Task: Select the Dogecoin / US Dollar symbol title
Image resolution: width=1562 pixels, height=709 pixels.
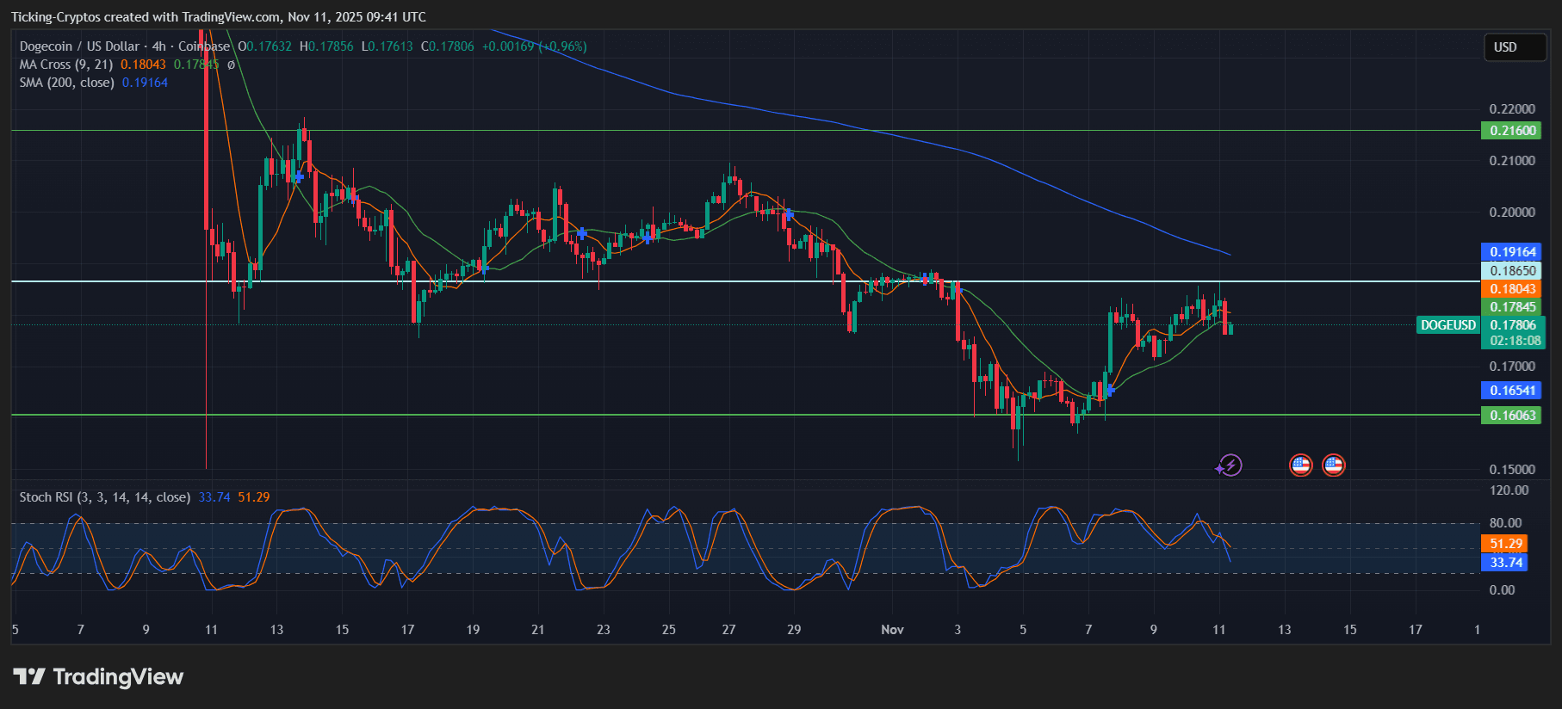Action: pos(79,46)
